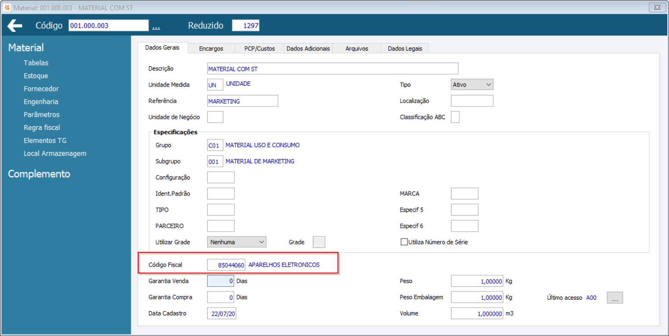Click the Grade small box
This screenshot has height=336, width=669.
pos(319,242)
